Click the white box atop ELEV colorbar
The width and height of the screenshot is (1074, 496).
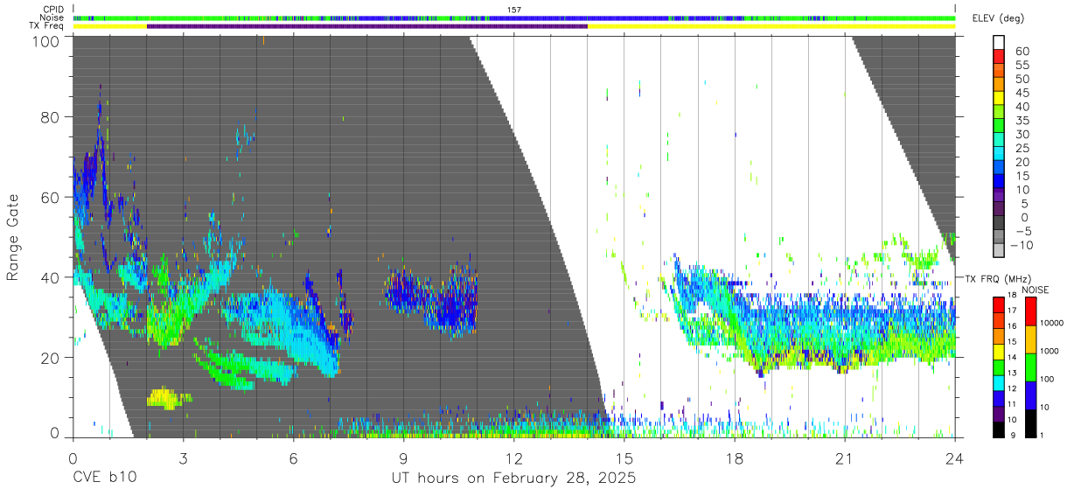[x=999, y=42]
